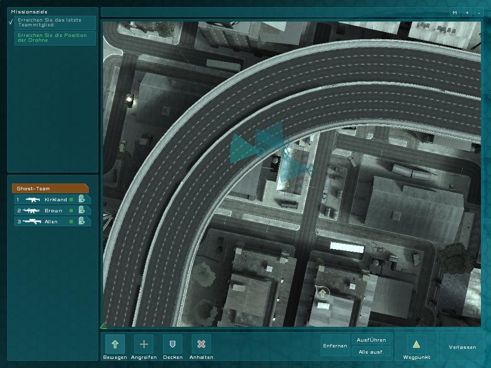Zoom in the map with plus button
Screen dimensions: 491x368
(x=467, y=13)
